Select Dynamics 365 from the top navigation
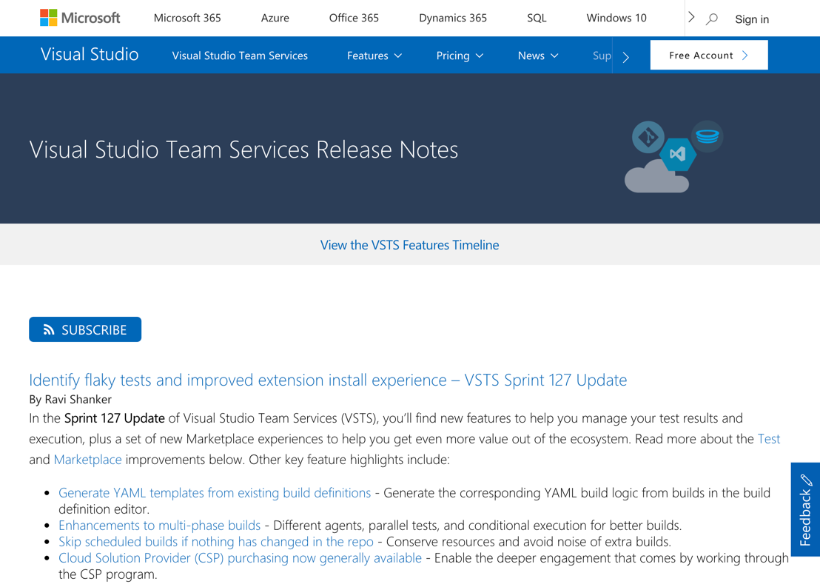820x587 pixels. [452, 18]
